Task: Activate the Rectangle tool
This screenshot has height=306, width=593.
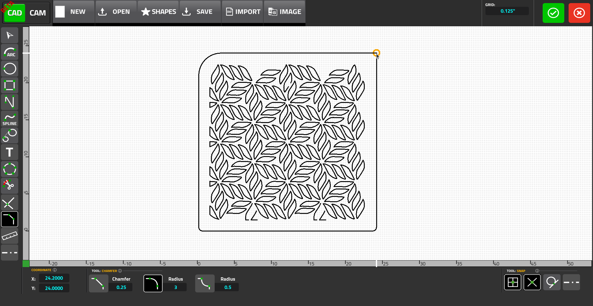Action: (10, 85)
